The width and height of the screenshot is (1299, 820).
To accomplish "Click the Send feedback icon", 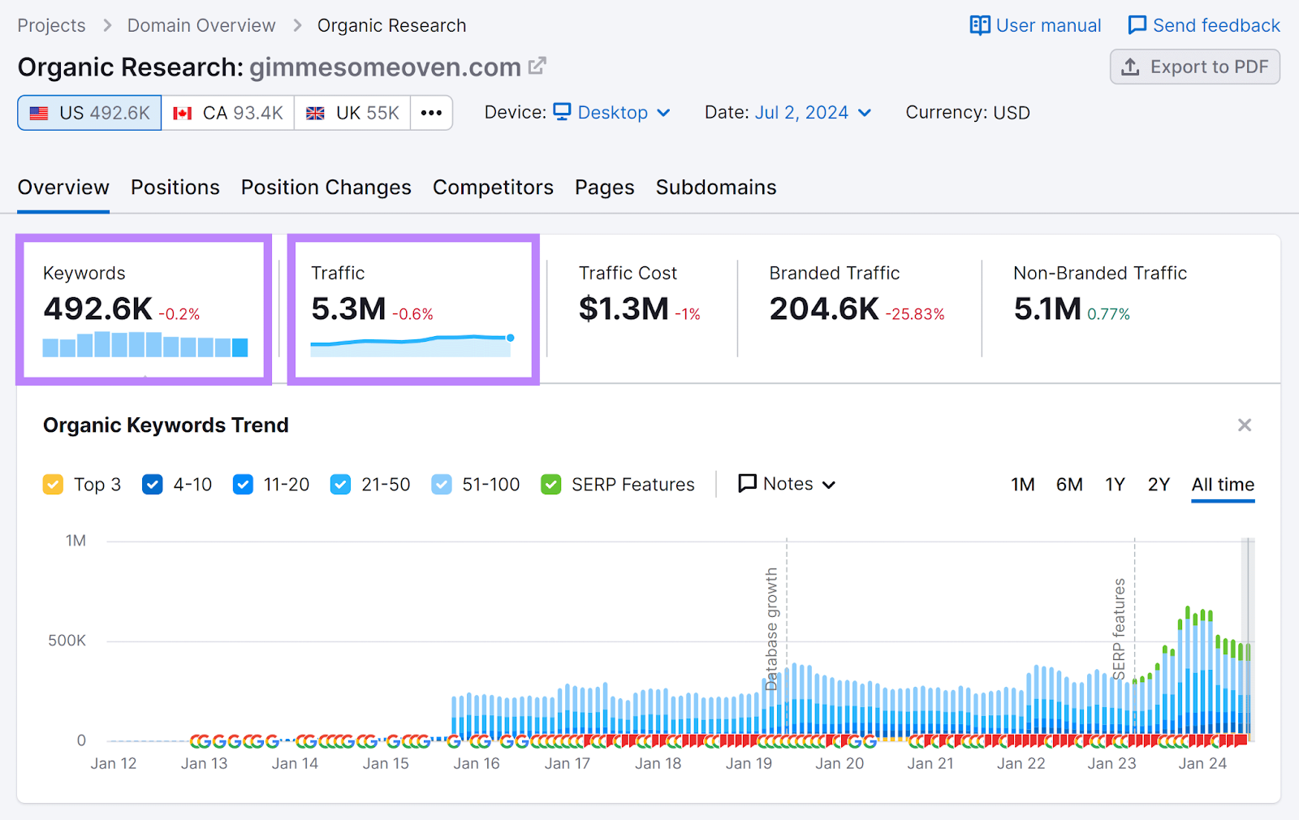I will (1139, 25).
